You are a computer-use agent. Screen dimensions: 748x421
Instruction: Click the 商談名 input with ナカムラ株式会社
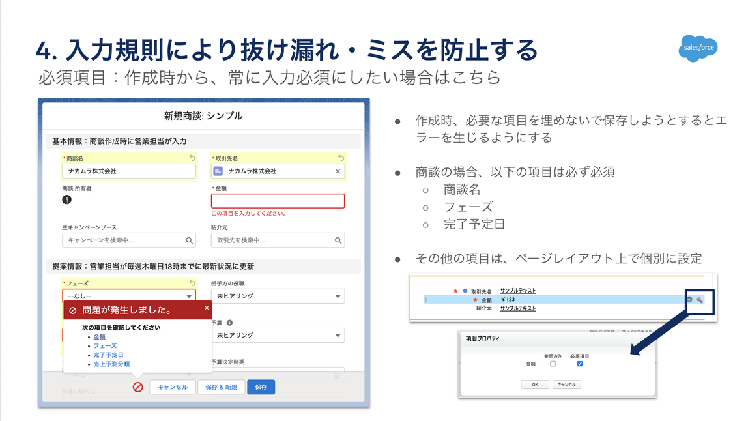click(129, 171)
